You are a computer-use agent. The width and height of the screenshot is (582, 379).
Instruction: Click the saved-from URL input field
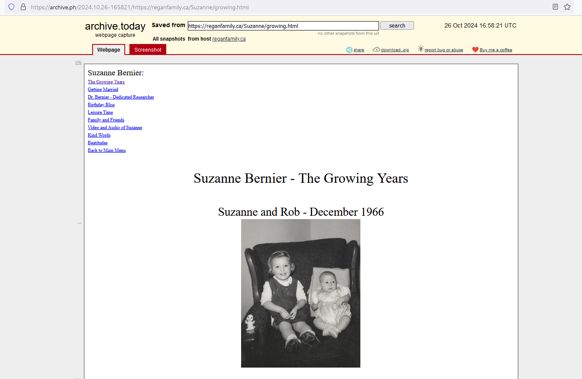tap(283, 26)
